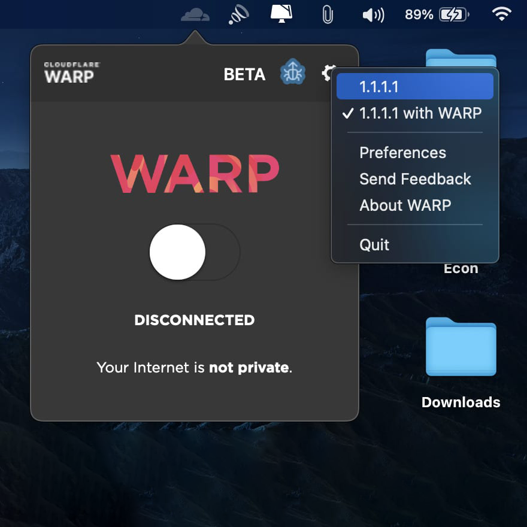Click the DISCONNECTED status text
This screenshot has height=527, width=527.
point(195,320)
